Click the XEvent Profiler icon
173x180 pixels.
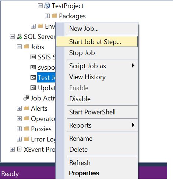click(19, 149)
